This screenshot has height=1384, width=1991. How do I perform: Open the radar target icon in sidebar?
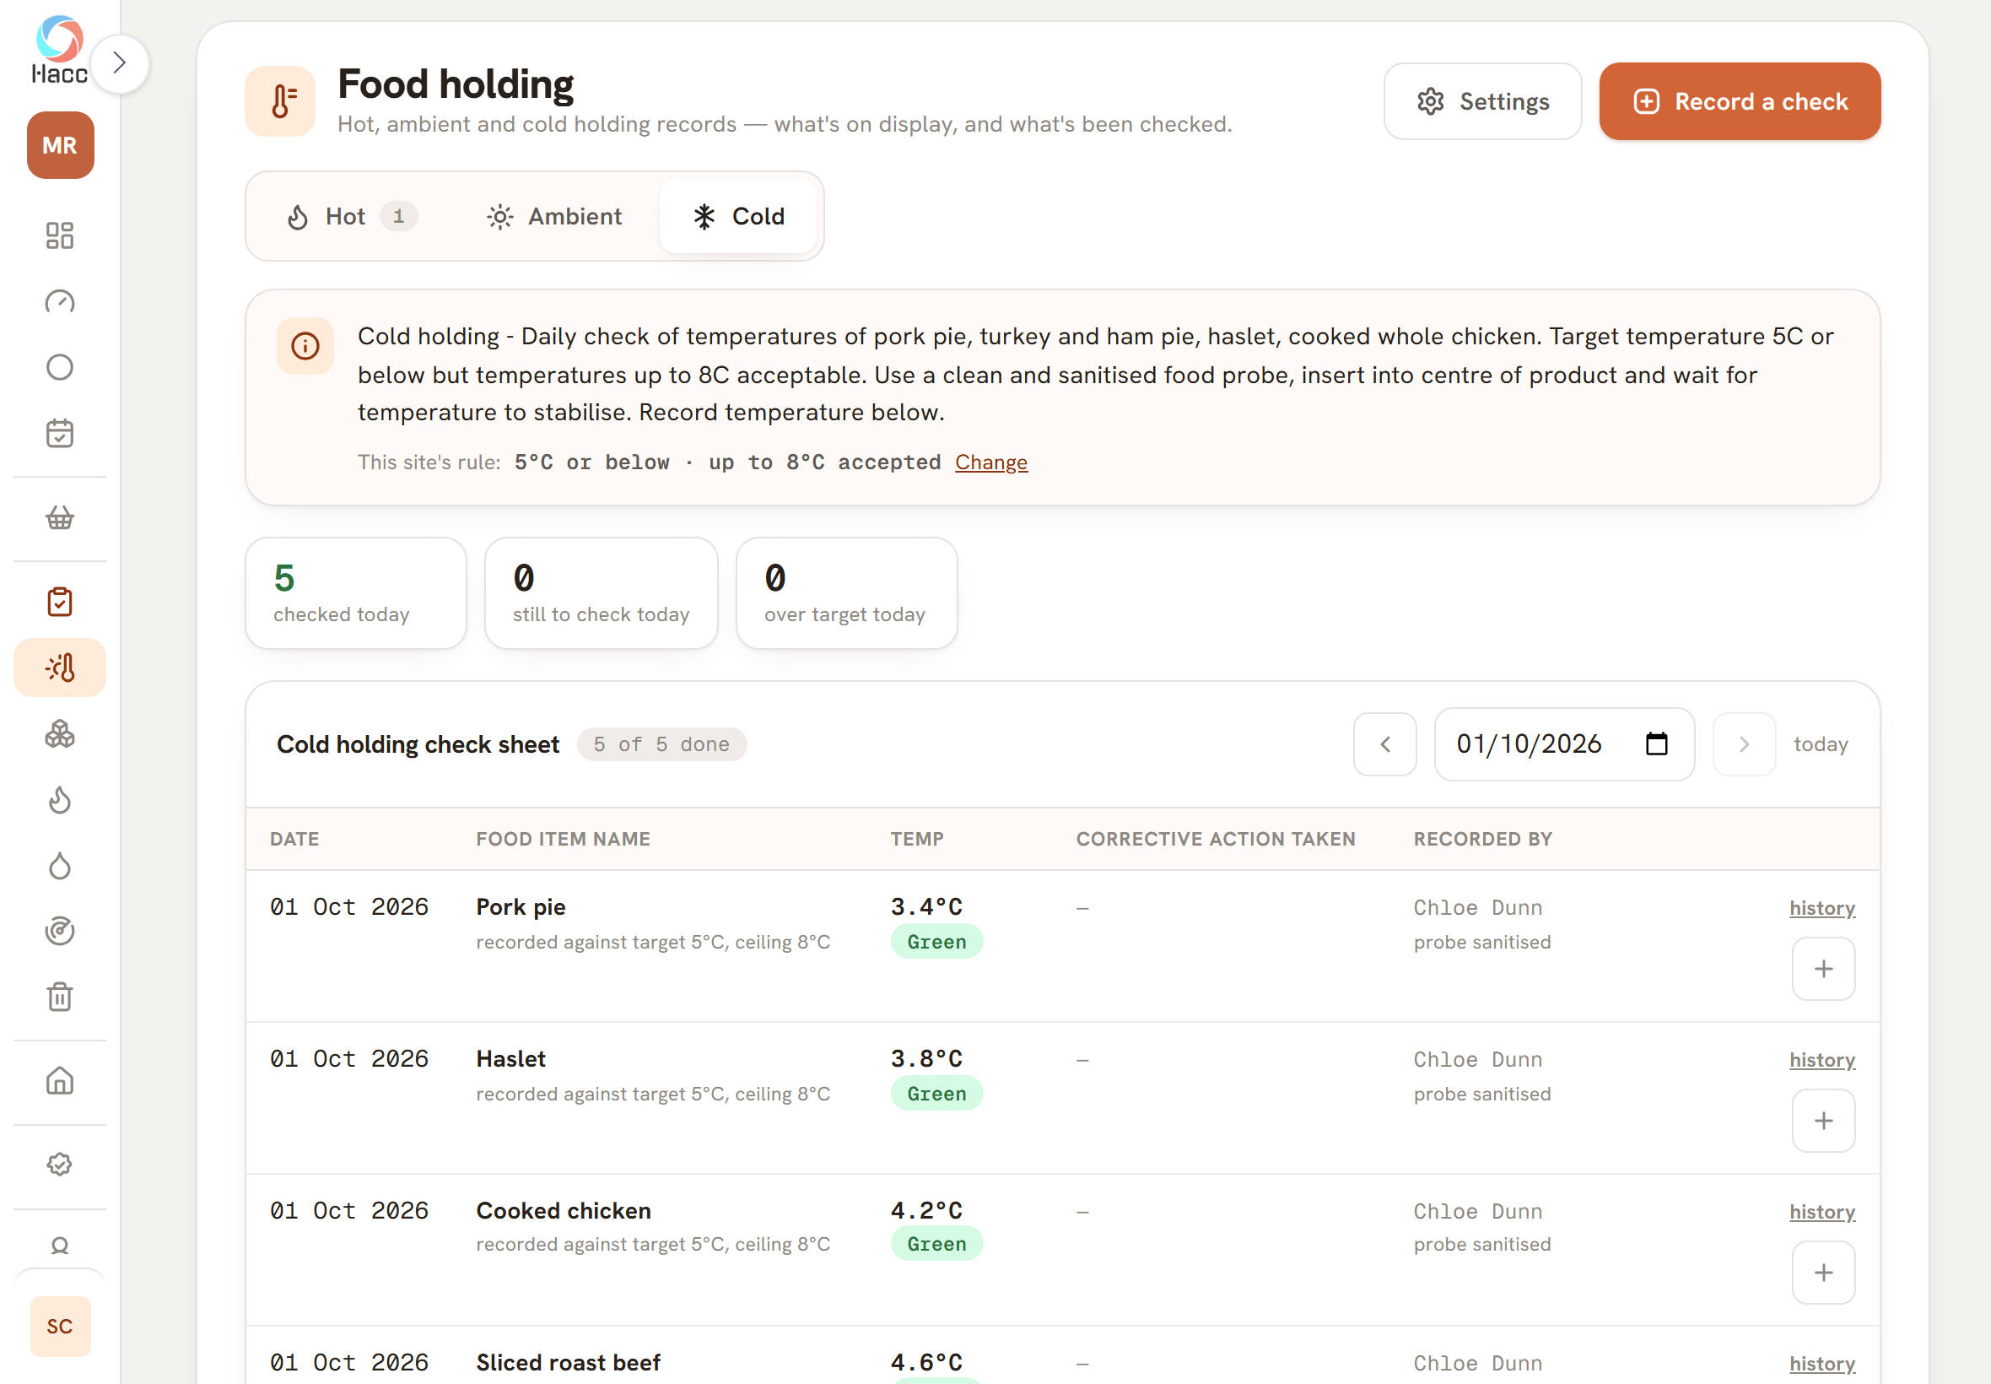60,932
